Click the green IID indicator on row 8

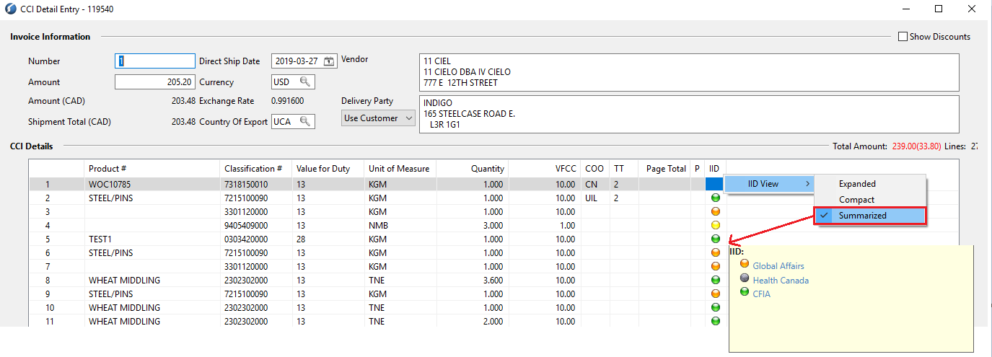(716, 280)
